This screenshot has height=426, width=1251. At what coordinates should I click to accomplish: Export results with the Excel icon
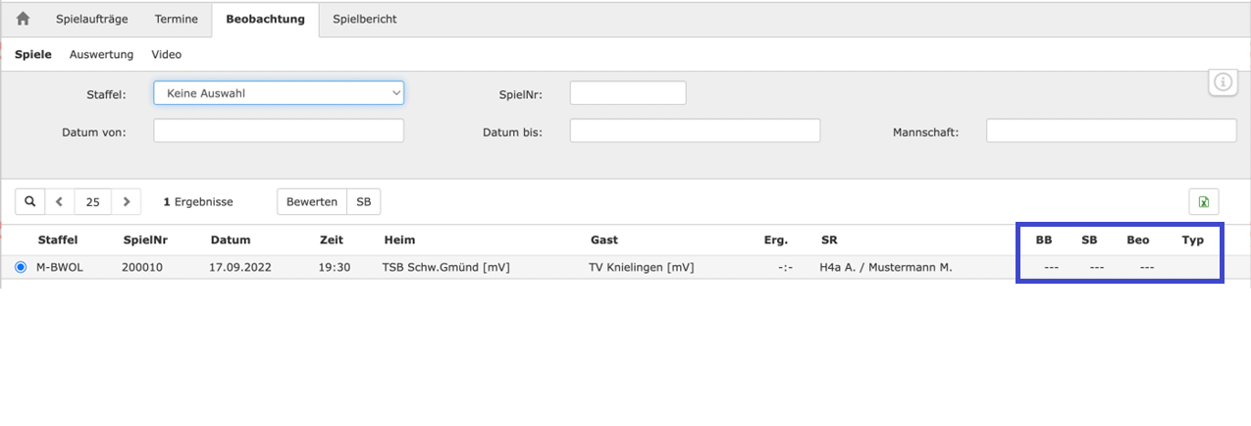pyautogui.click(x=1203, y=202)
